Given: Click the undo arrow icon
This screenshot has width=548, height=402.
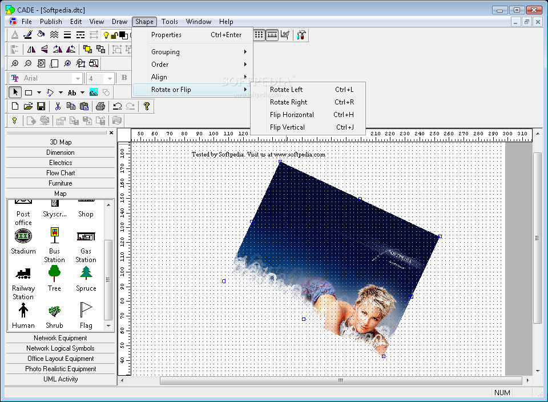Looking at the screenshot, I should pos(118,106).
